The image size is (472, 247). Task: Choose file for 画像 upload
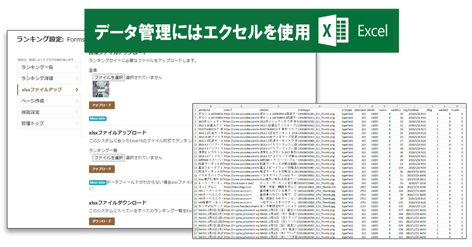109,77
